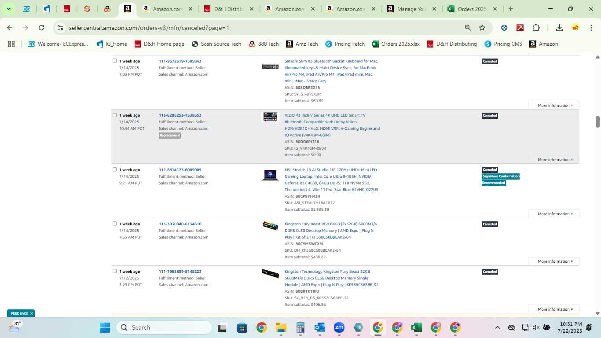Check the box for order 113-3030940-6134610

pos(115,224)
